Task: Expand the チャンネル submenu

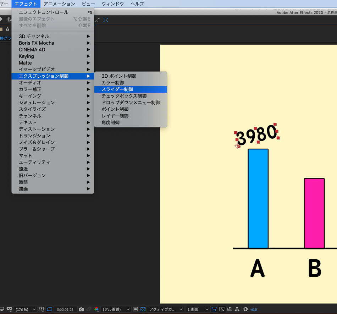Action: click(x=53, y=116)
